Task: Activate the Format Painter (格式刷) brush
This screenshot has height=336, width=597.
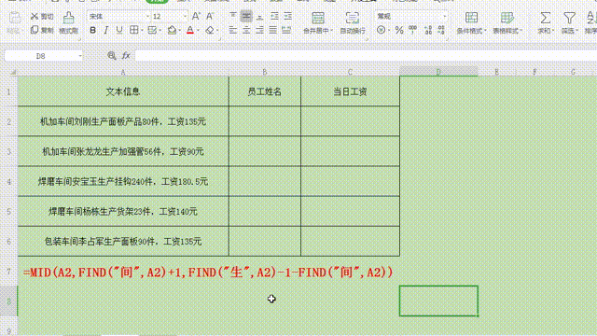Action: pos(68,22)
